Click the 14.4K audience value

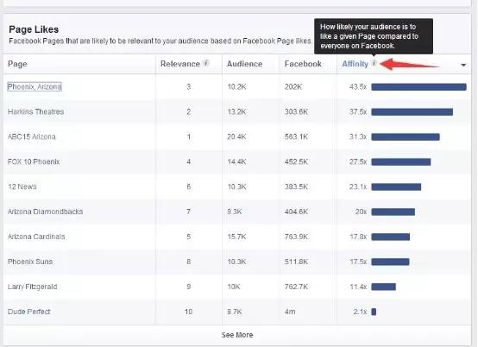[236, 162]
